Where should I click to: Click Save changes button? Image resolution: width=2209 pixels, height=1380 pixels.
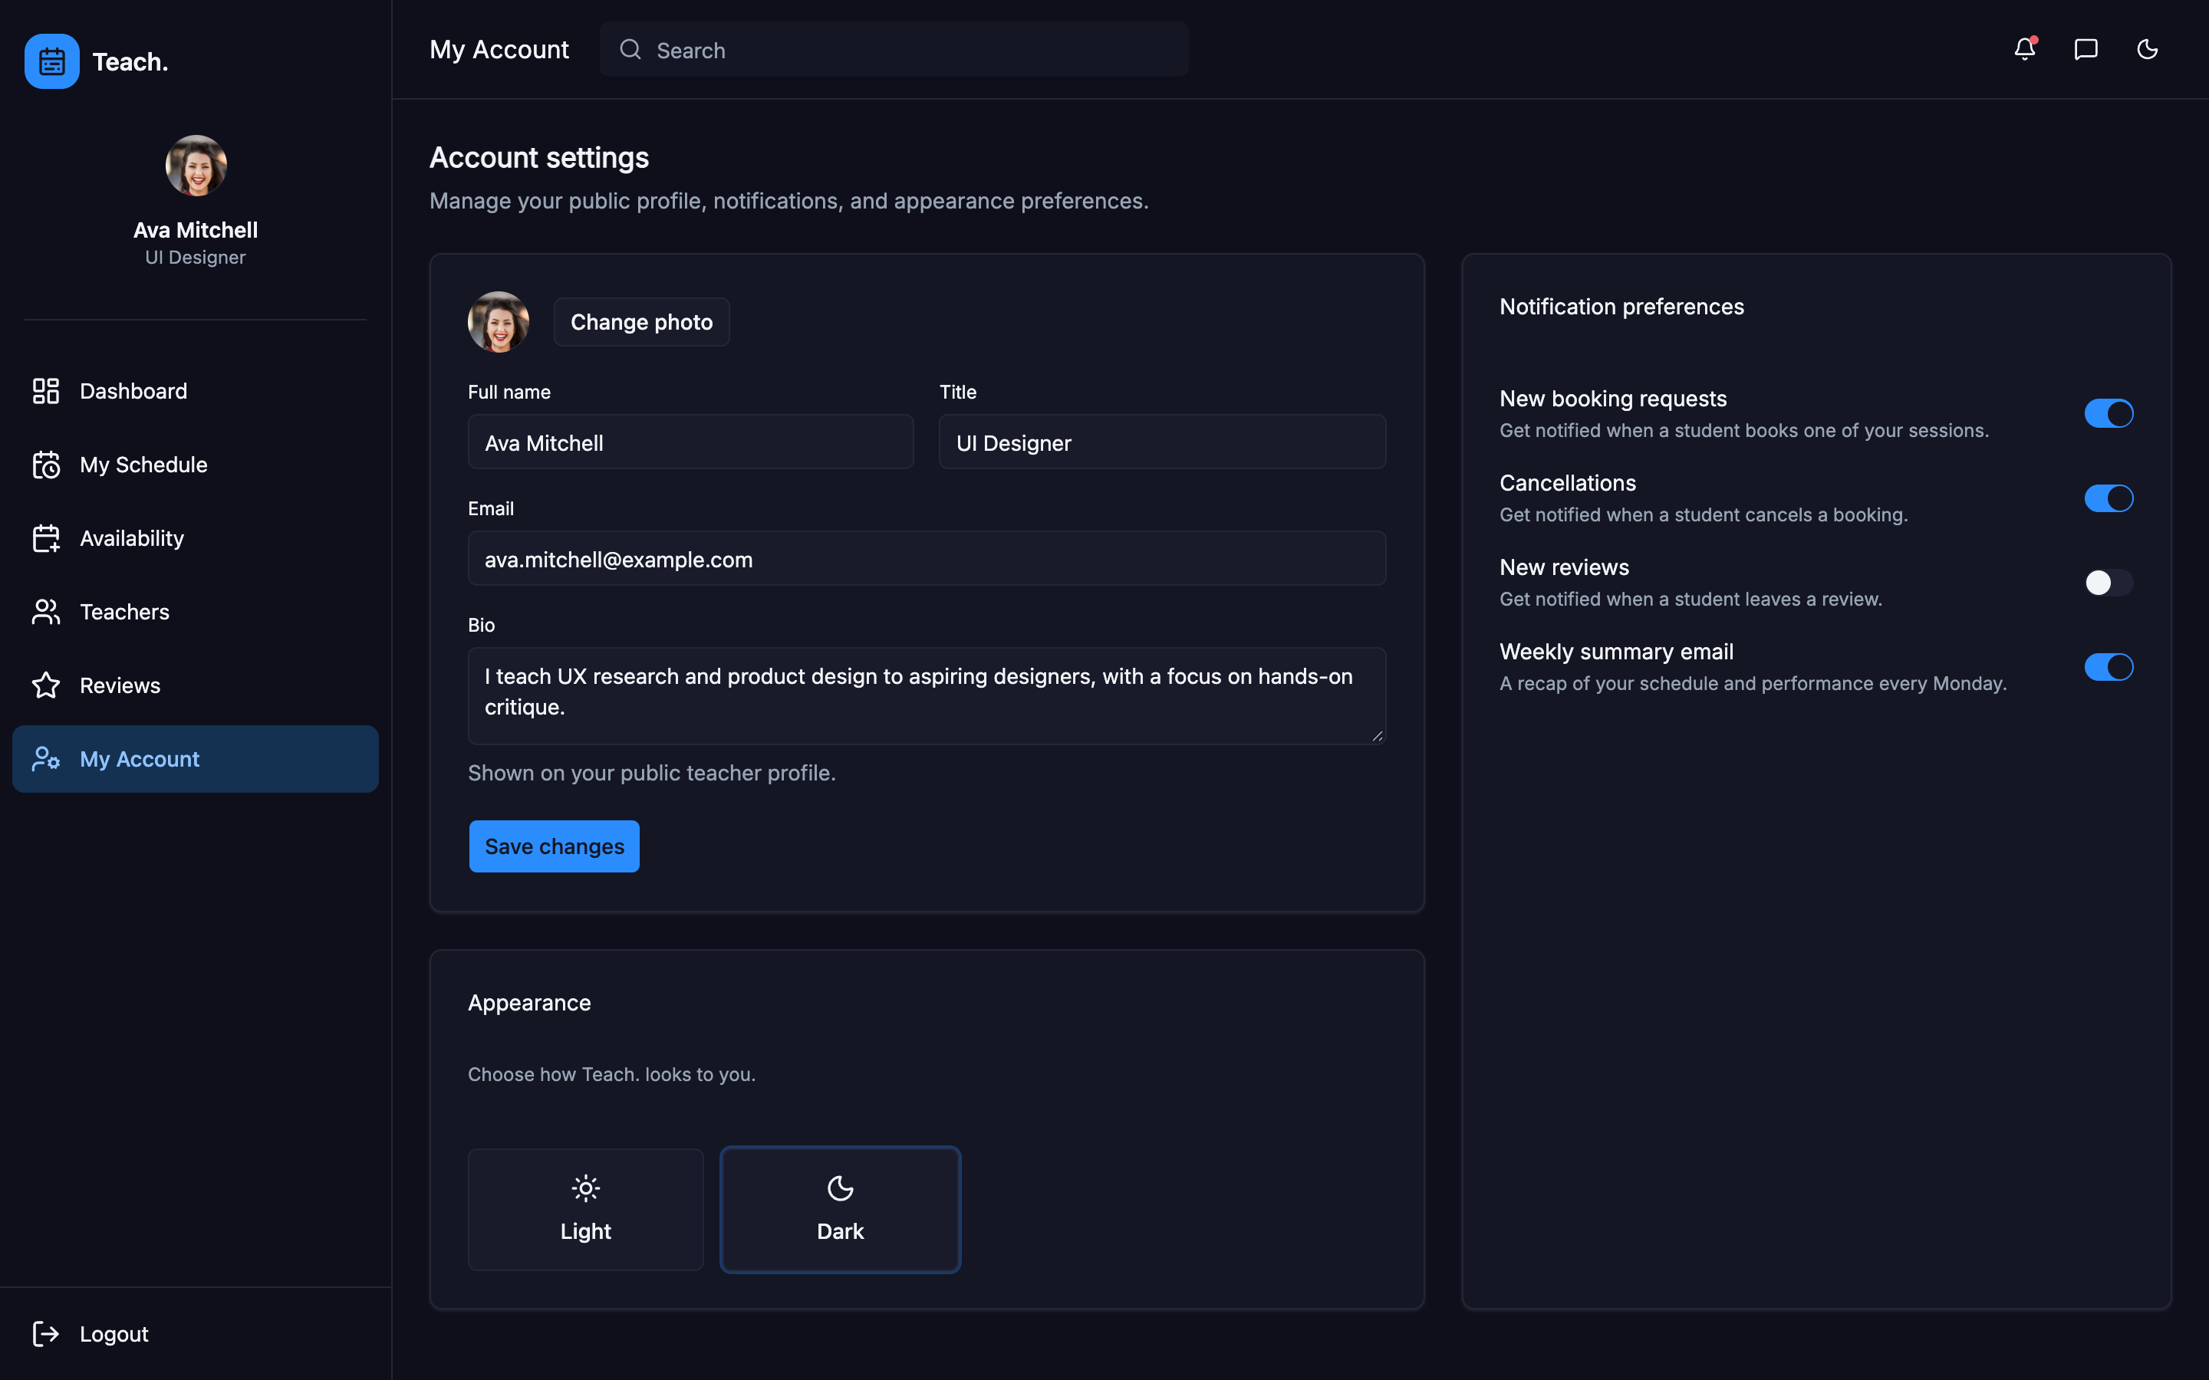pos(554,846)
